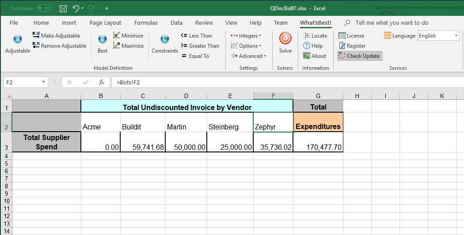The width and height of the screenshot is (464, 235).
Task: Click the formula bar showing =Bids!F2
Action: point(287,82)
